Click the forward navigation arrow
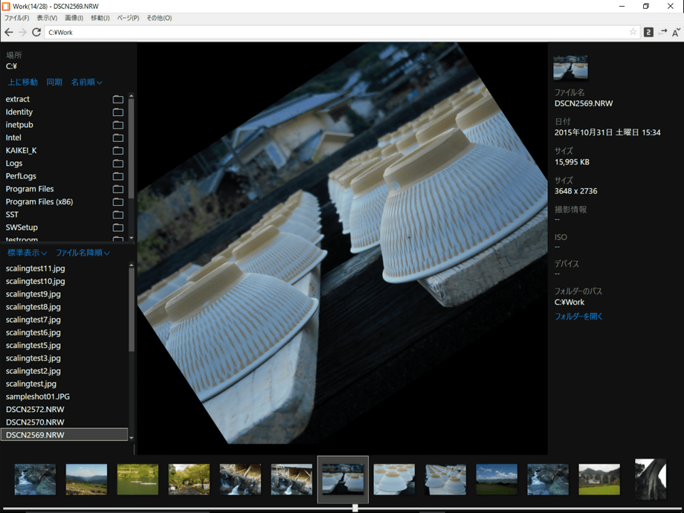 click(x=22, y=32)
